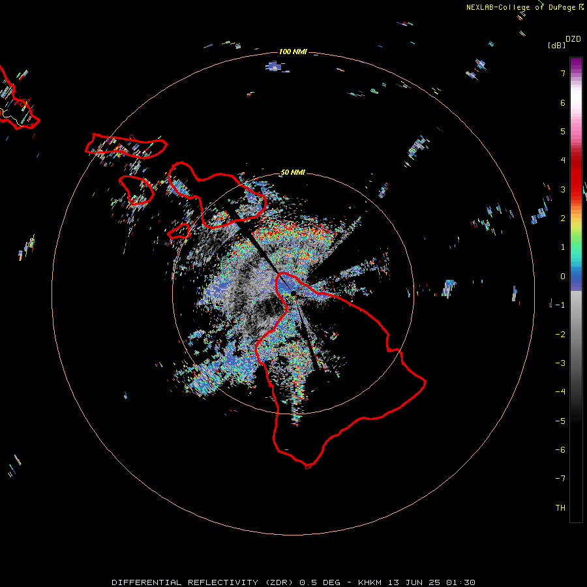Click the -2 value on the colorbar scale
Viewport: 587px width, 587px height.
pyautogui.click(x=560, y=335)
